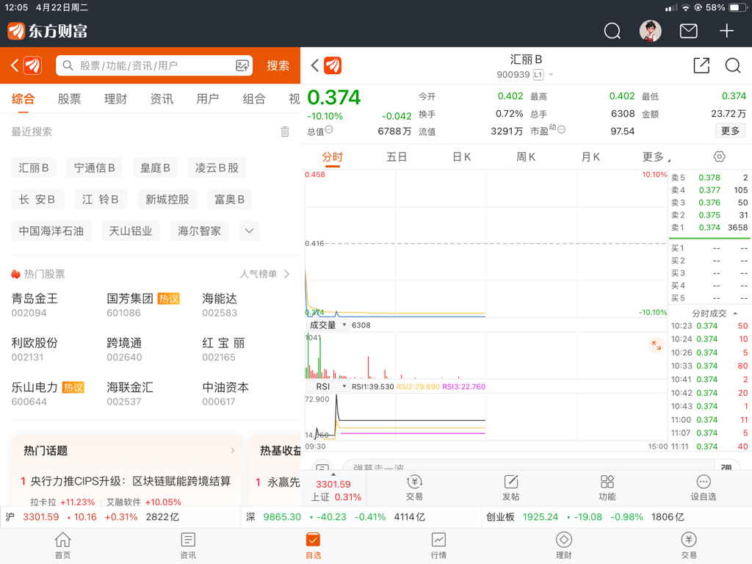Switch to the 用户 search tab
The width and height of the screenshot is (752, 564).
[208, 99]
